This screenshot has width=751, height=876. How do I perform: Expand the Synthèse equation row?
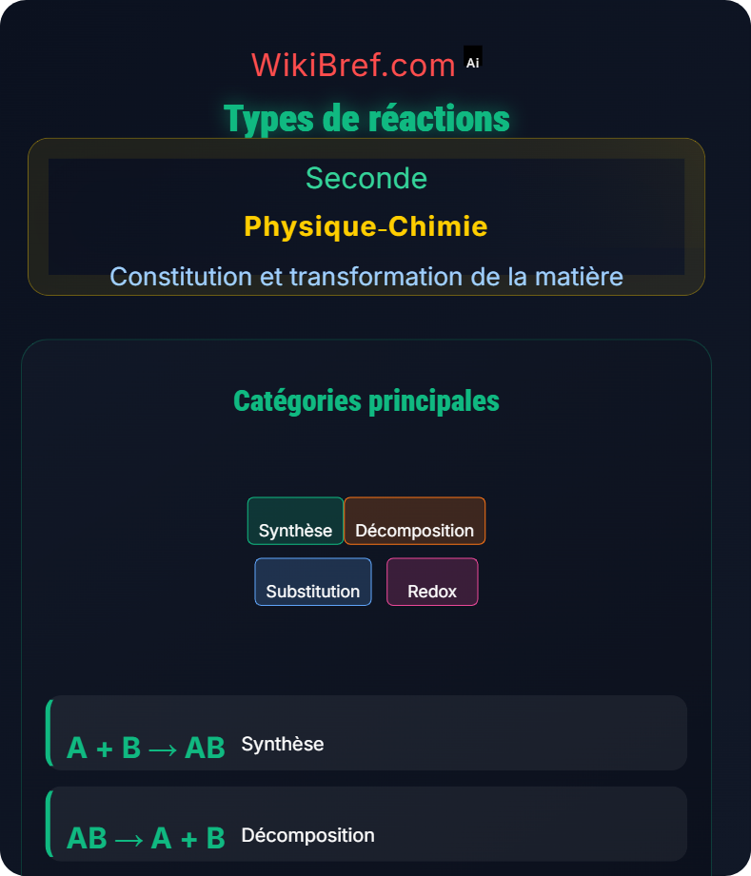[365, 733]
